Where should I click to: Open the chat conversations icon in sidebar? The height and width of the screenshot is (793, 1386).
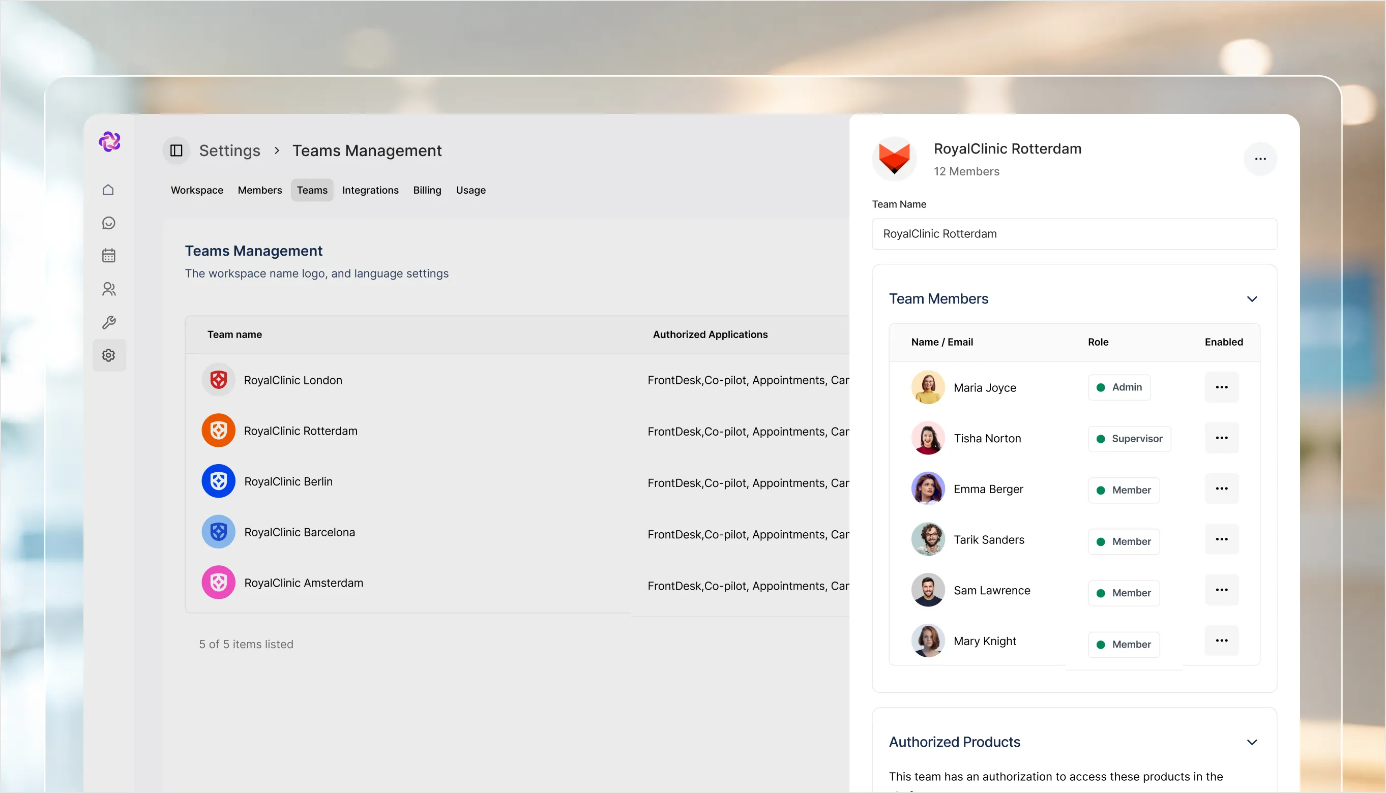pos(108,223)
